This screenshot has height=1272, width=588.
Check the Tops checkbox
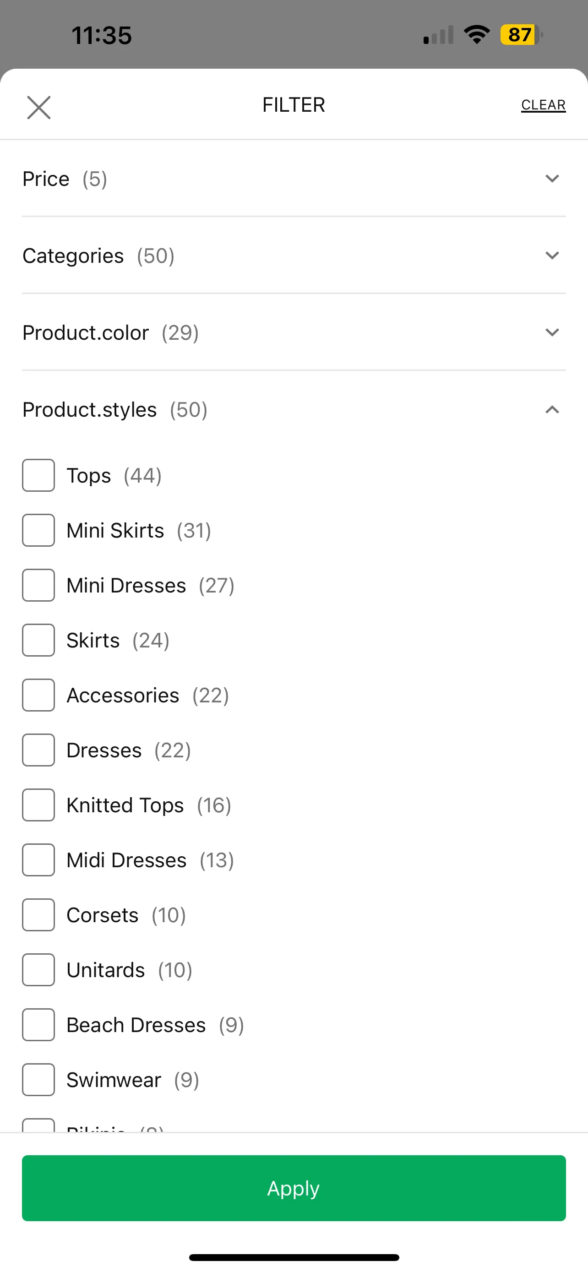pyautogui.click(x=38, y=476)
